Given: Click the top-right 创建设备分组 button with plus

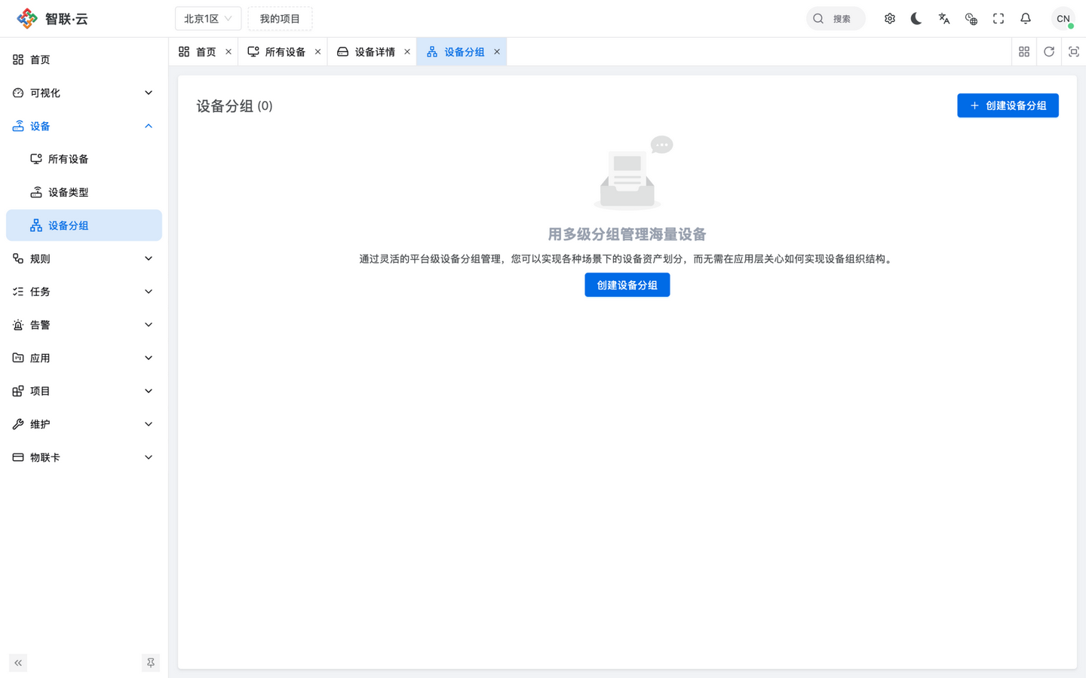Looking at the screenshot, I should pyautogui.click(x=1008, y=105).
